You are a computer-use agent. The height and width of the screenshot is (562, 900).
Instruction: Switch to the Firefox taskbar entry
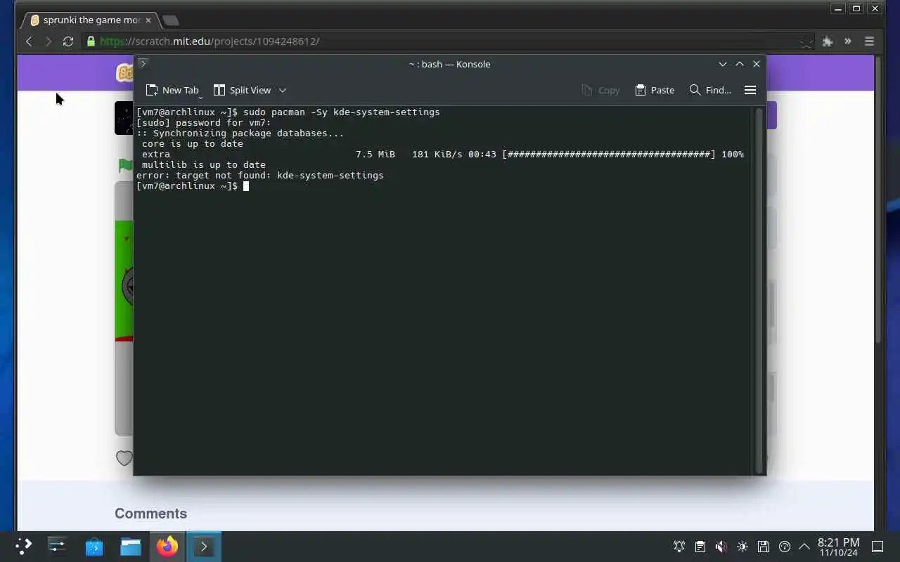[x=167, y=546]
